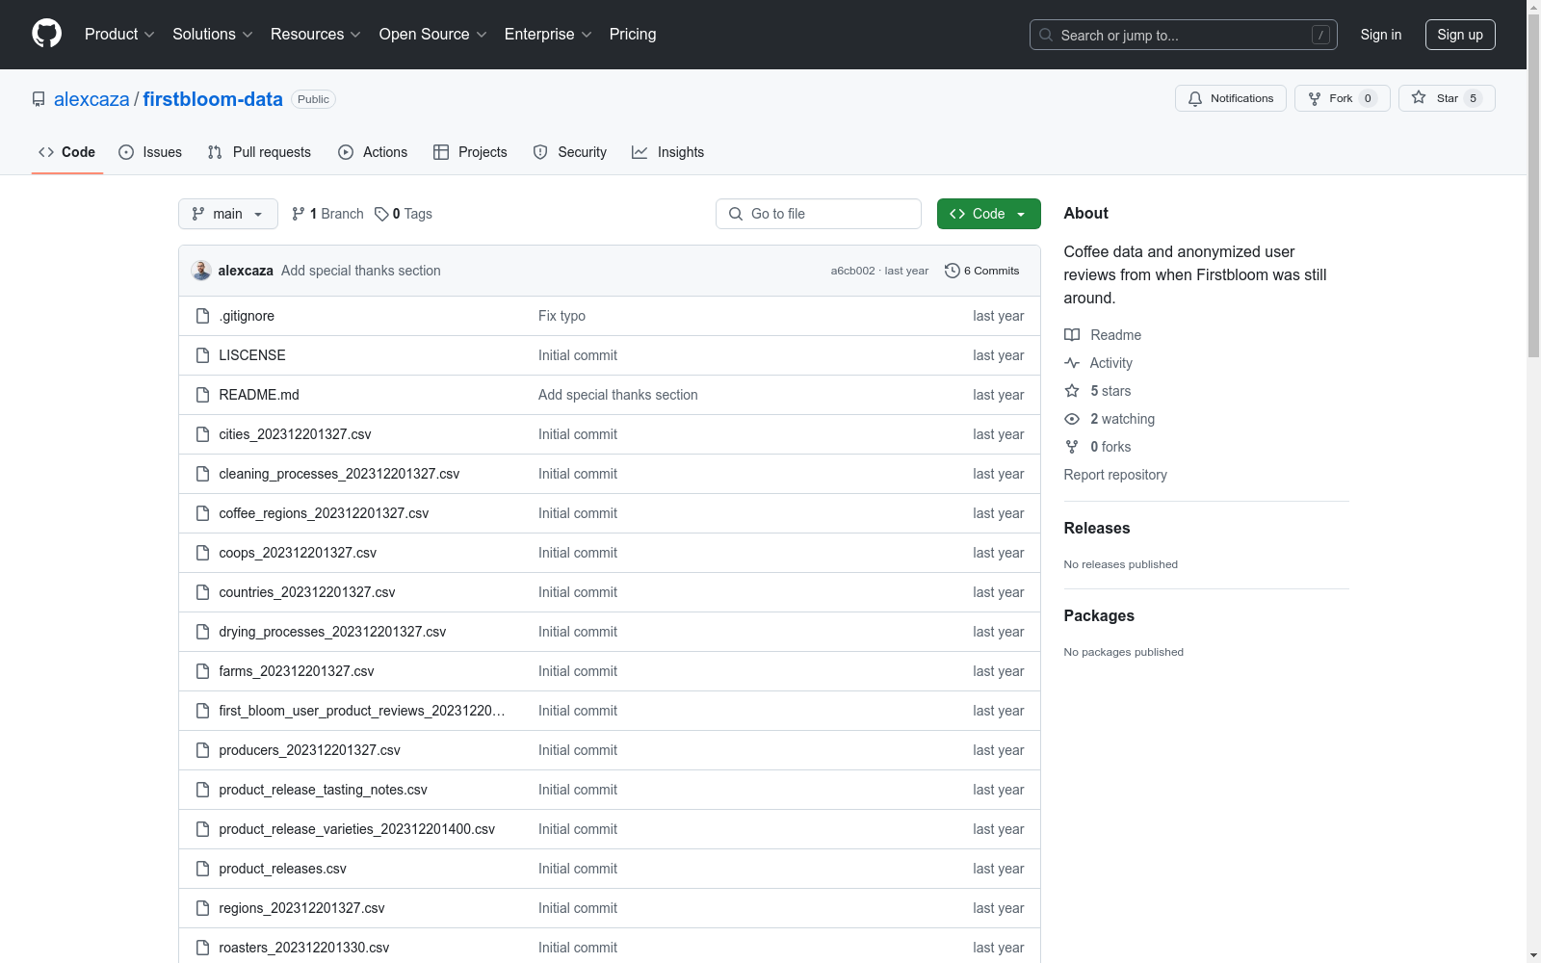The height and width of the screenshot is (963, 1541).
Task: Expand the Solutions menu
Action: [213, 34]
